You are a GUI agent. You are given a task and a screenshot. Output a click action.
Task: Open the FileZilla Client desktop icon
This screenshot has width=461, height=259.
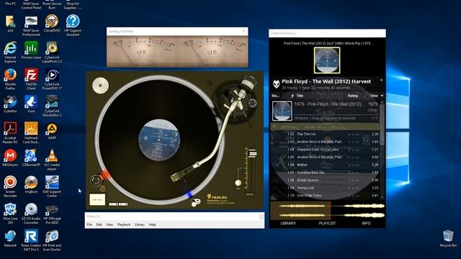click(31, 79)
